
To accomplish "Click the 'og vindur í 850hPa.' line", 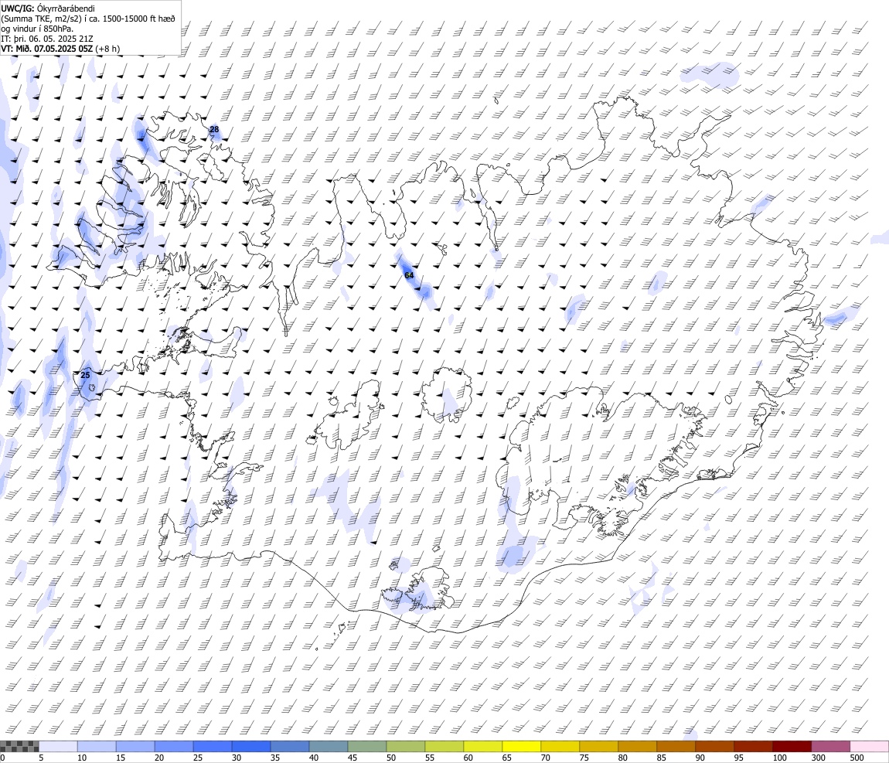I will click(x=37, y=29).
